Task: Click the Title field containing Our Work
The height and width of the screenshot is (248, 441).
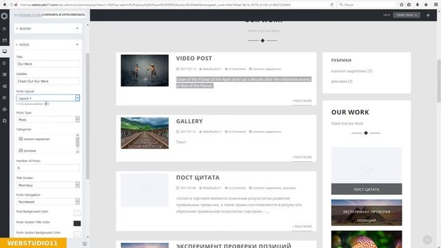Action: click(x=48, y=64)
